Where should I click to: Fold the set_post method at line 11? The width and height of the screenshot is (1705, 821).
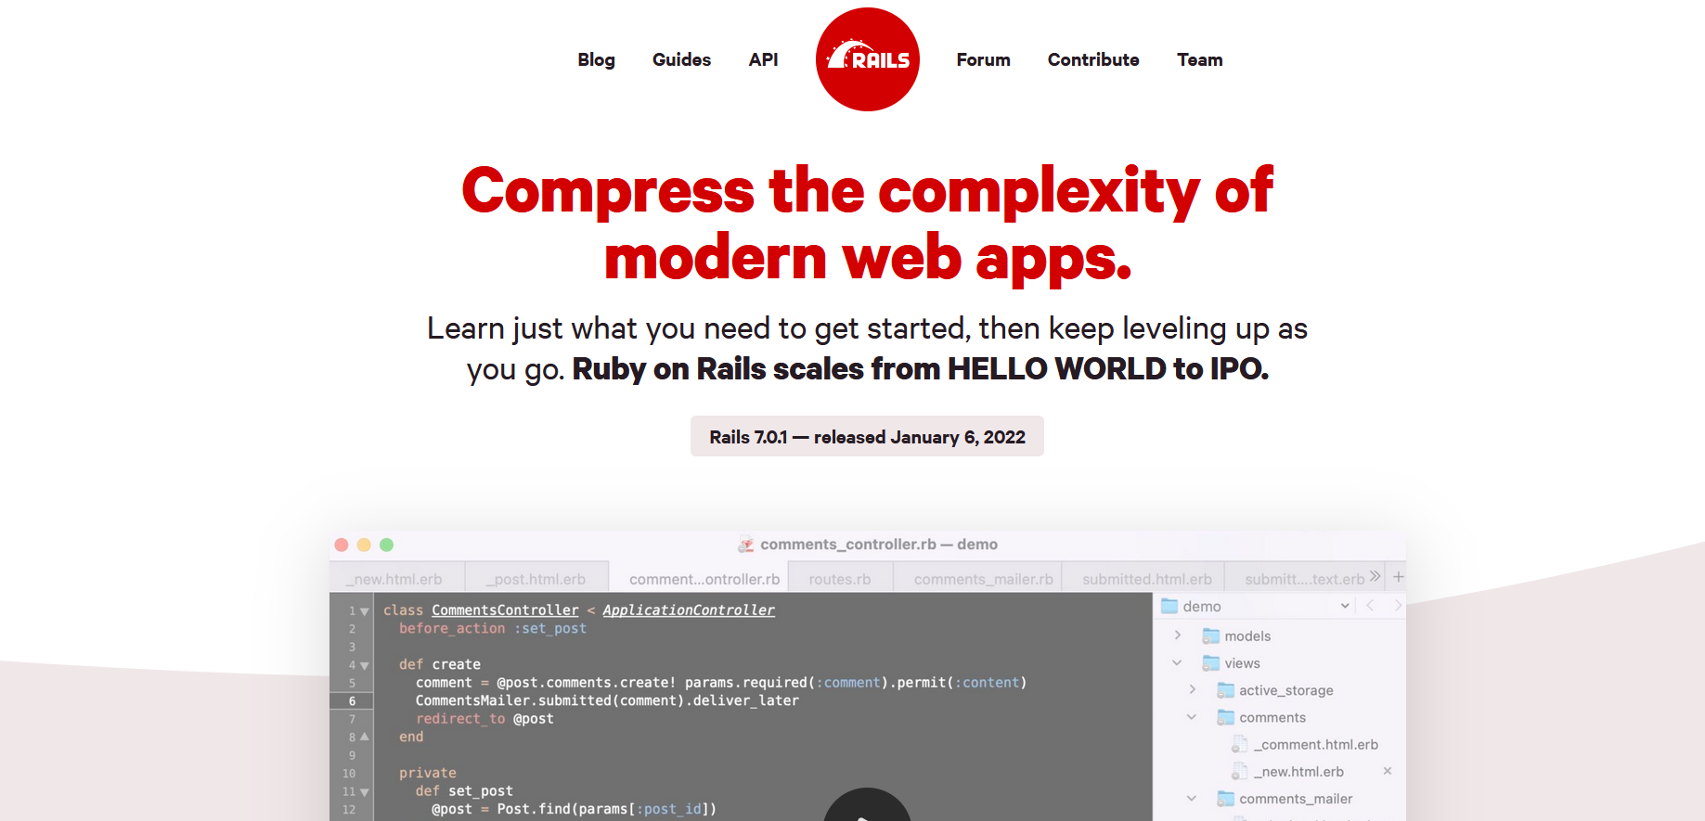pos(365,791)
